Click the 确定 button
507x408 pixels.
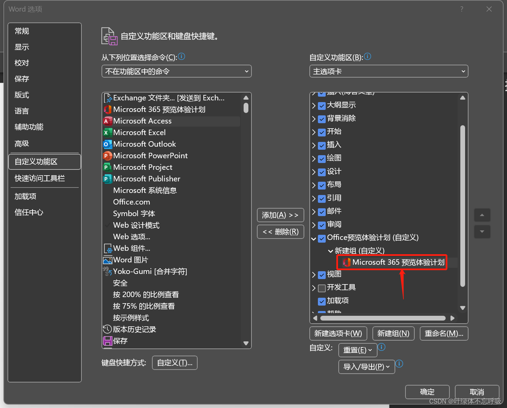[x=427, y=392]
